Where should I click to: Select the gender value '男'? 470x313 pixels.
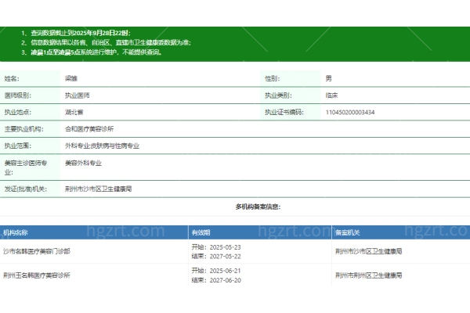(x=328, y=78)
